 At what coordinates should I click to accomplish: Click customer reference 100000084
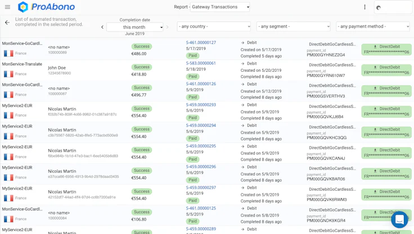click(57, 218)
